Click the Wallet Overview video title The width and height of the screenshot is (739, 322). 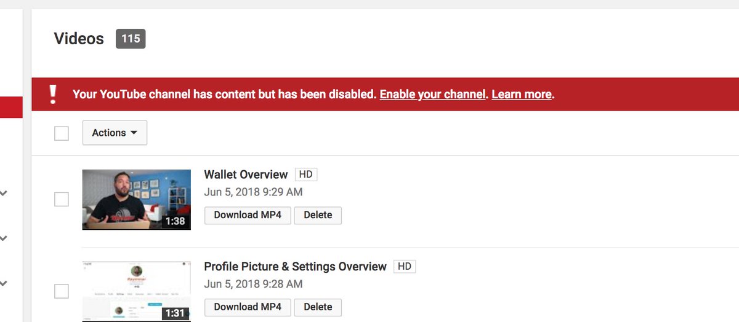(246, 175)
